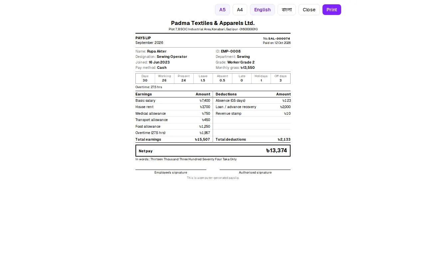This screenshot has width=426, height=266.
Task: Click the September 2026 period text
Action: point(149,43)
